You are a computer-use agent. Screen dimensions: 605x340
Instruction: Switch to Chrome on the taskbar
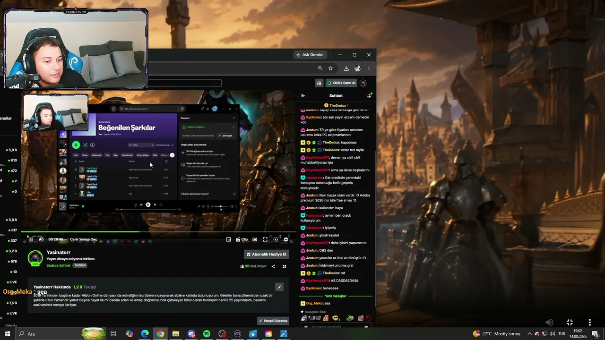point(161,334)
